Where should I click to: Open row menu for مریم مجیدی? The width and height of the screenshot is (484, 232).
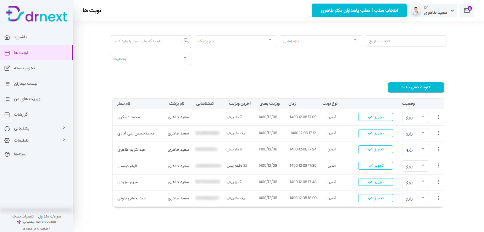tap(438, 182)
